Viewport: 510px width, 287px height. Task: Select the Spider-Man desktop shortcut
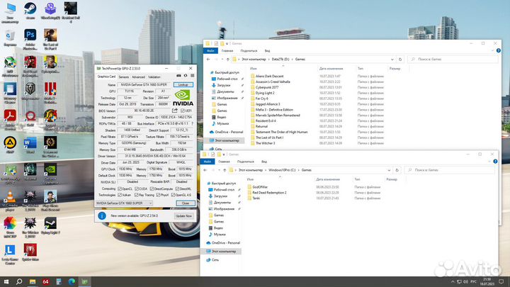click(30, 253)
